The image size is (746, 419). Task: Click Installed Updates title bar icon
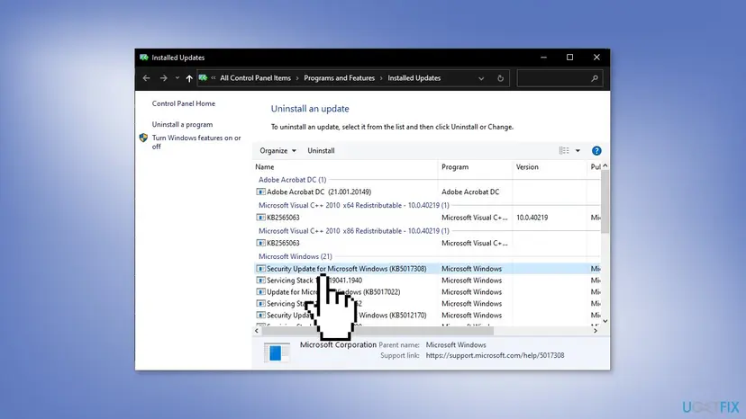click(144, 58)
